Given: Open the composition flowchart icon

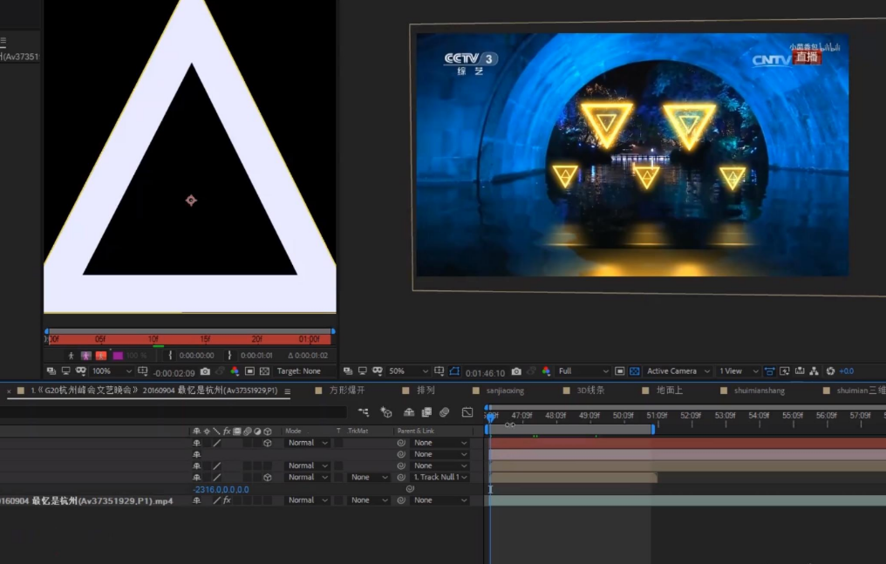Looking at the screenshot, I should pos(814,371).
